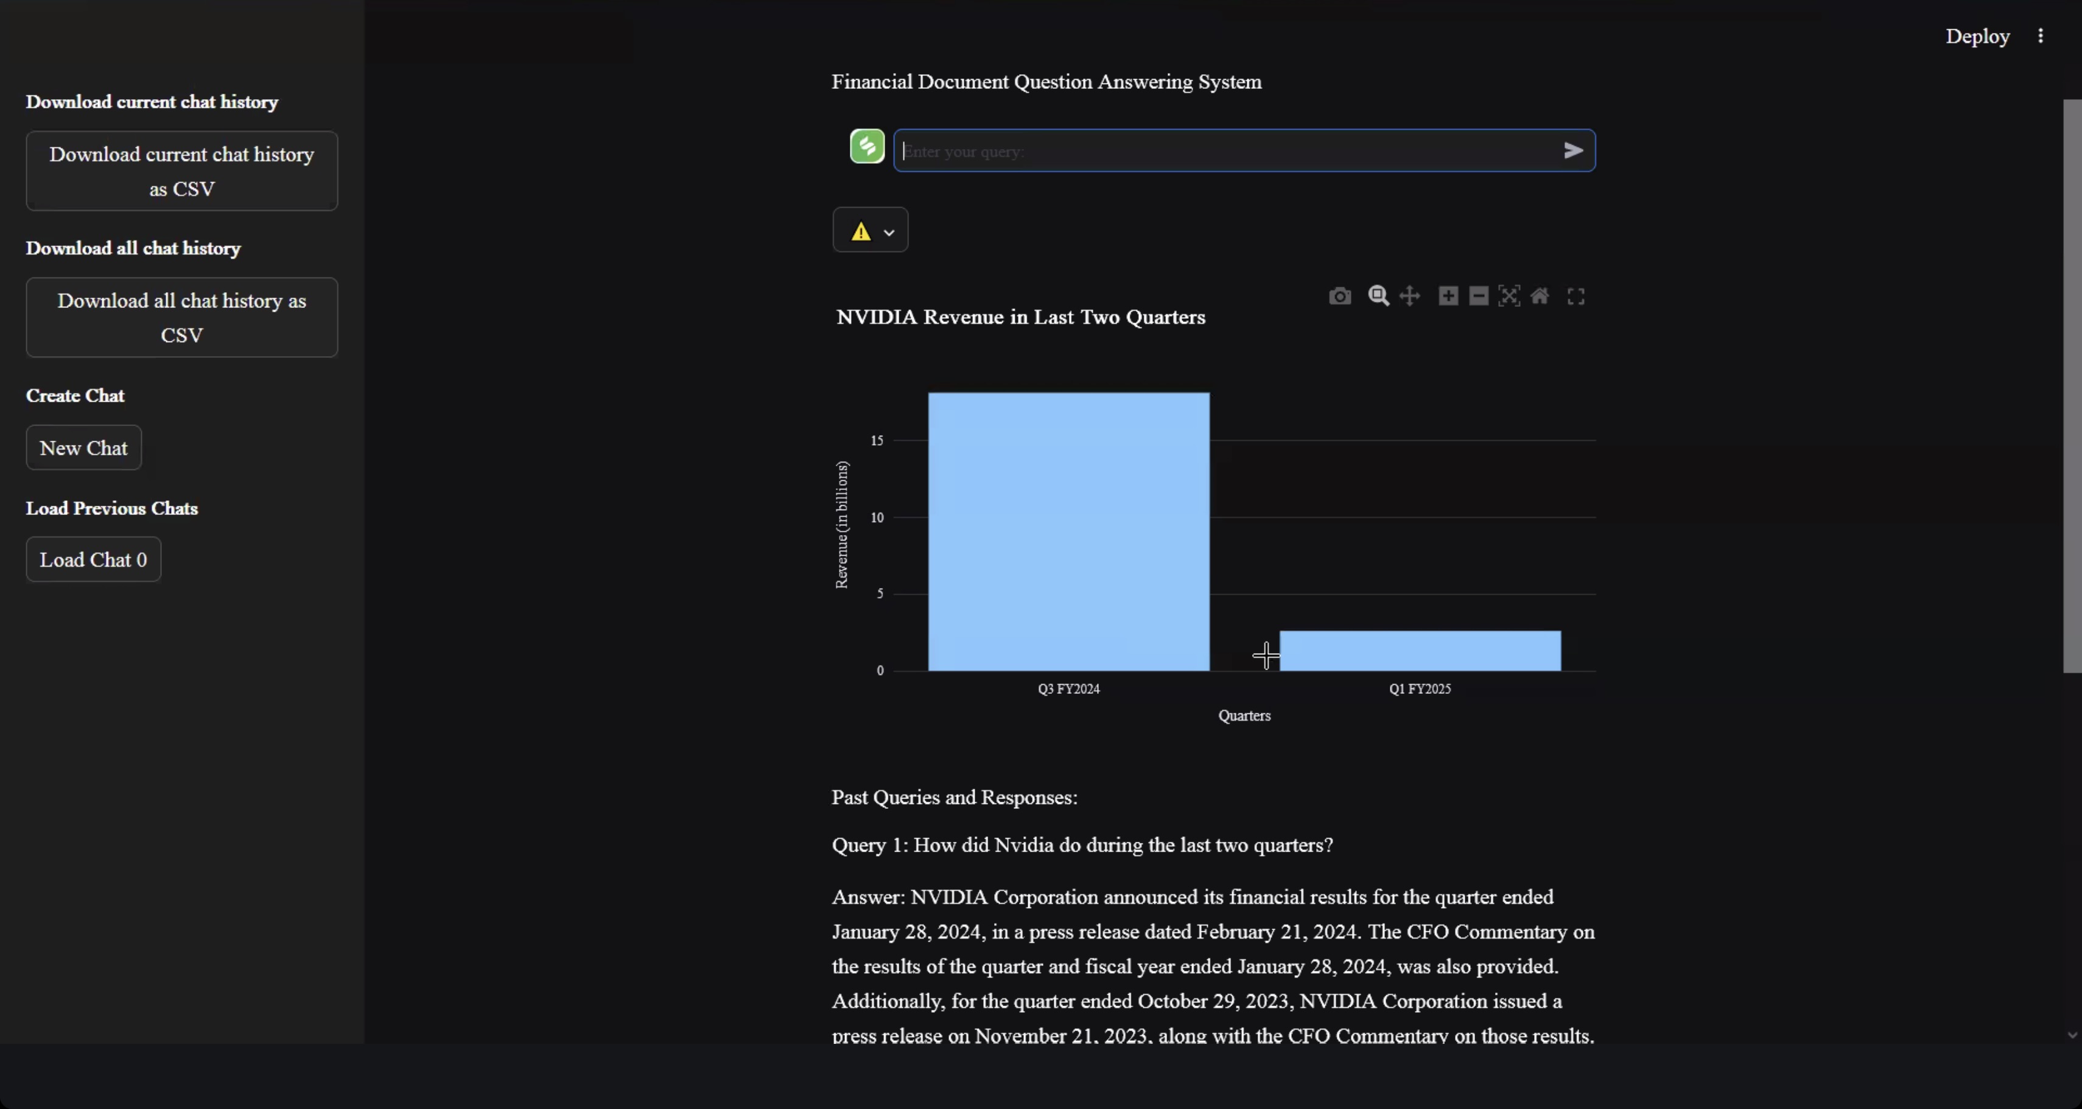Click the page vertical scrollbar thumb
This screenshot has width=2082, height=1109.
tap(2072, 385)
